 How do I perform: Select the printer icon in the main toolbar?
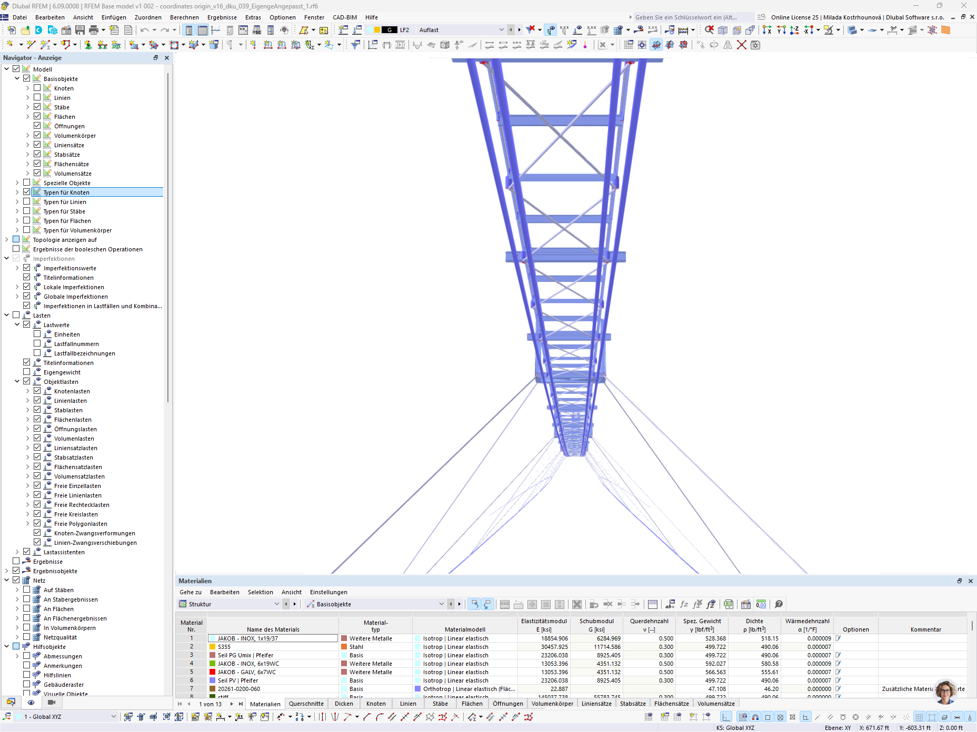[94, 30]
